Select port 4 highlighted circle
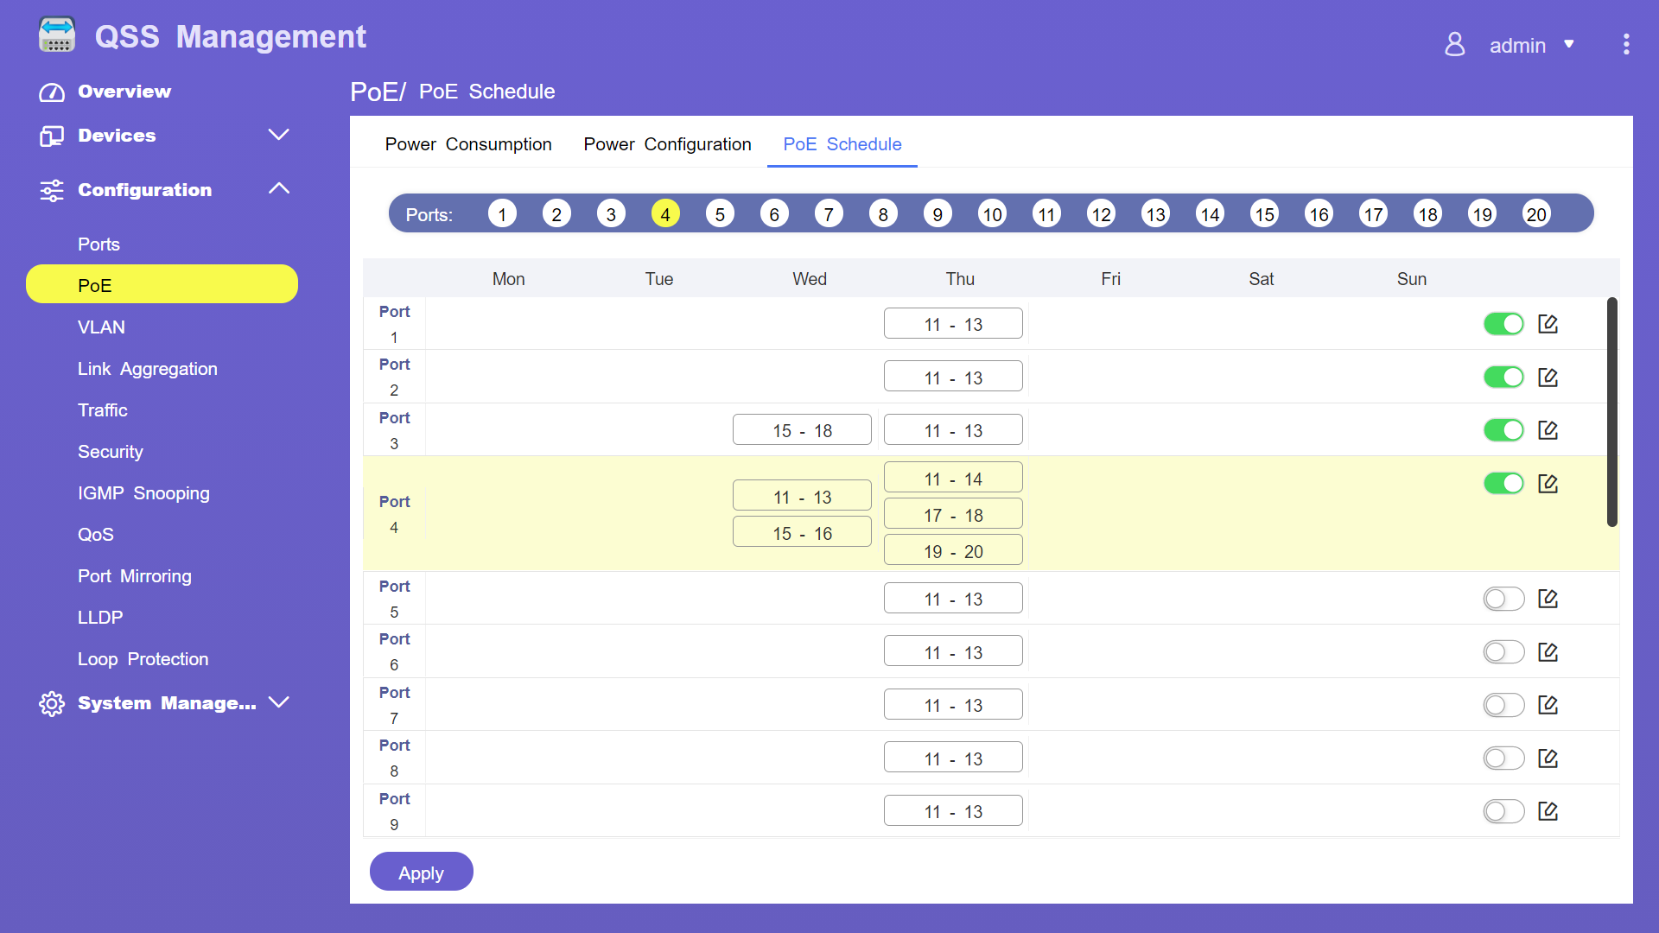1659x933 pixels. pos(665,213)
